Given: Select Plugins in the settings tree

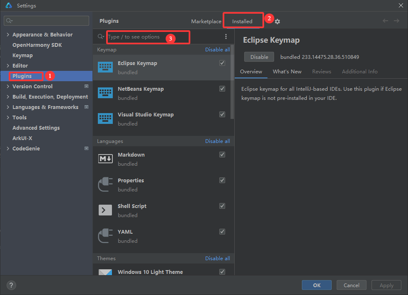Looking at the screenshot, I should coord(22,76).
